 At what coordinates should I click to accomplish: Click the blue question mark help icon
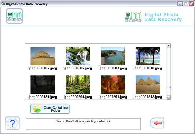pyautogui.click(x=12, y=123)
